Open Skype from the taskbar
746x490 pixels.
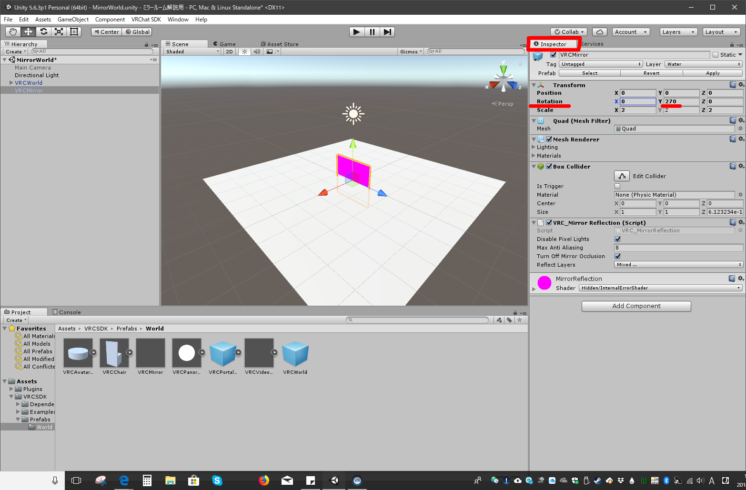pos(217,480)
